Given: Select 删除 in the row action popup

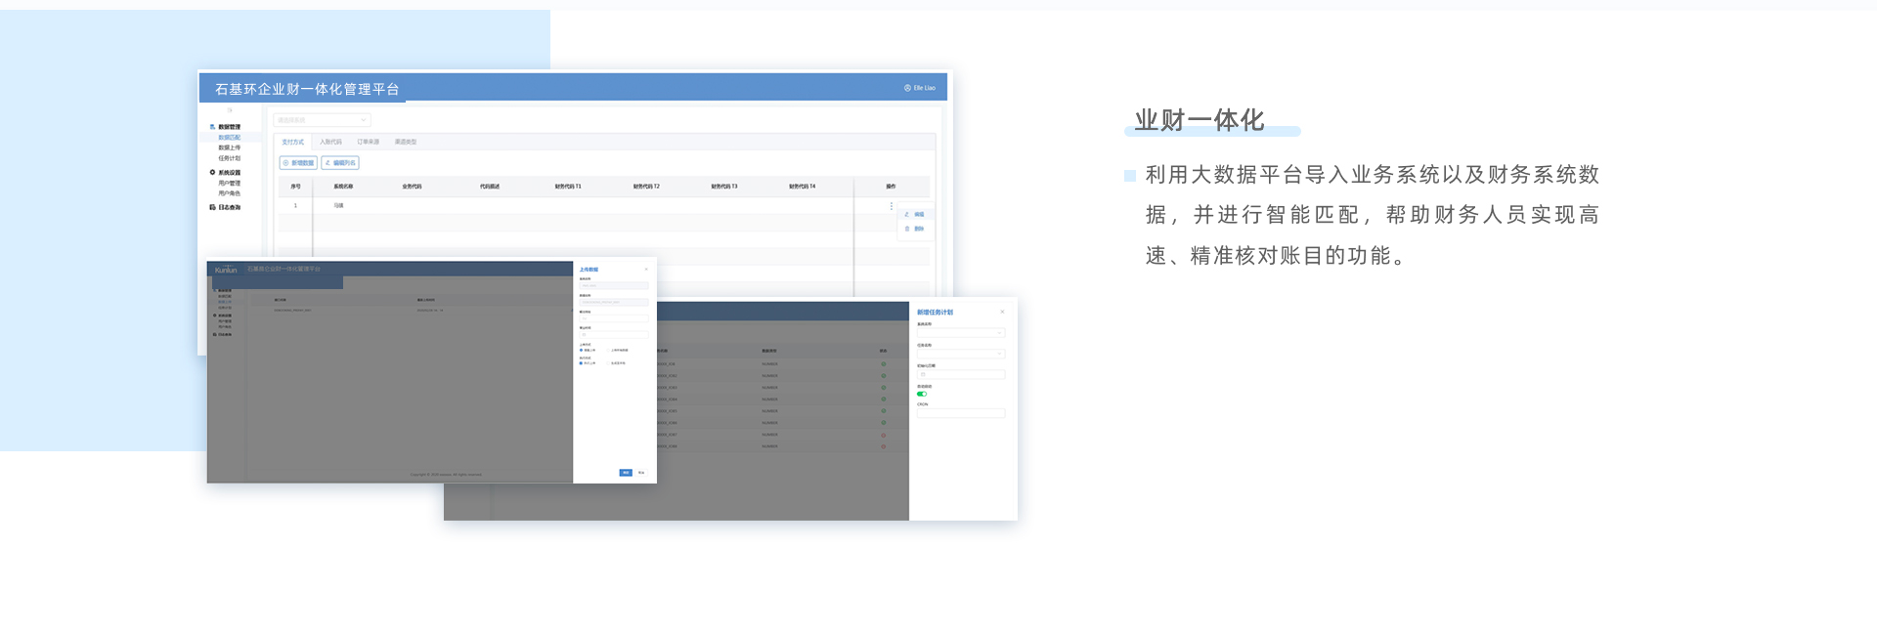Looking at the screenshot, I should pyautogui.click(x=917, y=229).
